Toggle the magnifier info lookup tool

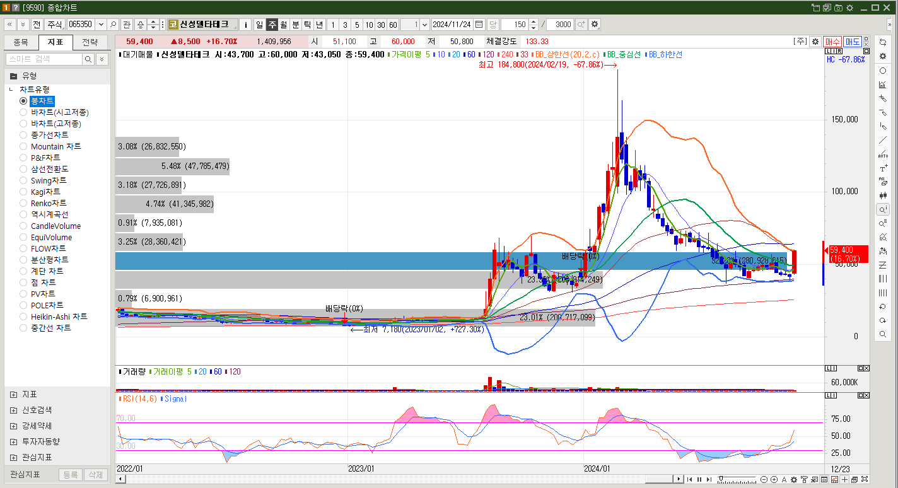point(883,209)
